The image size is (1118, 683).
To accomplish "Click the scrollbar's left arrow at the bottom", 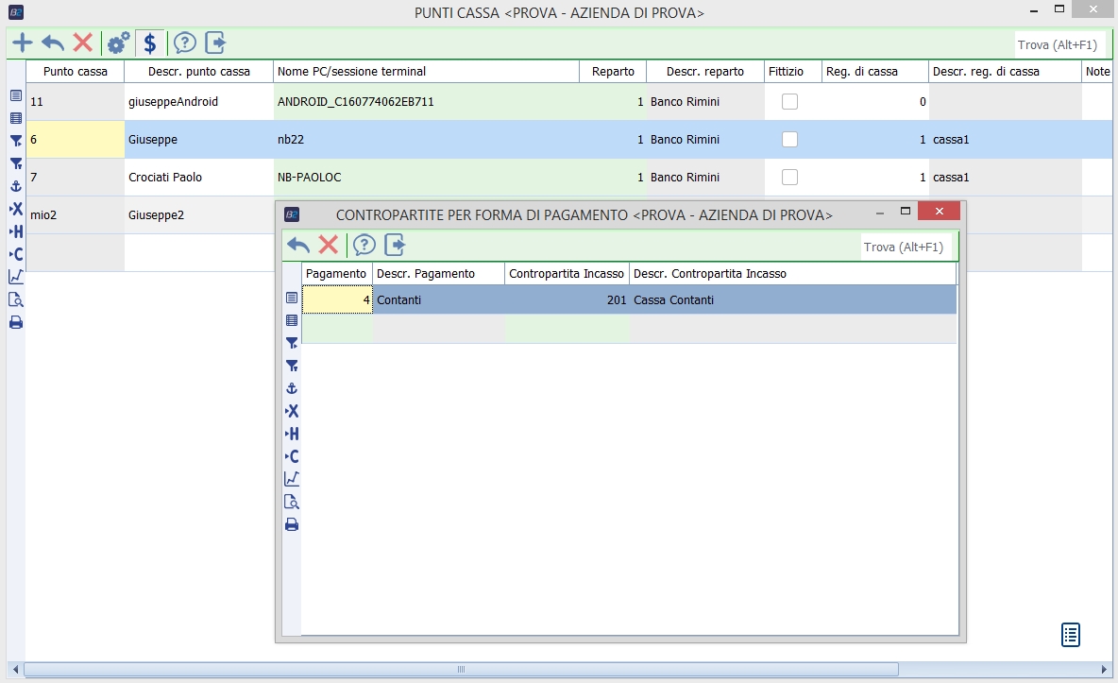I will pyautogui.click(x=15, y=670).
